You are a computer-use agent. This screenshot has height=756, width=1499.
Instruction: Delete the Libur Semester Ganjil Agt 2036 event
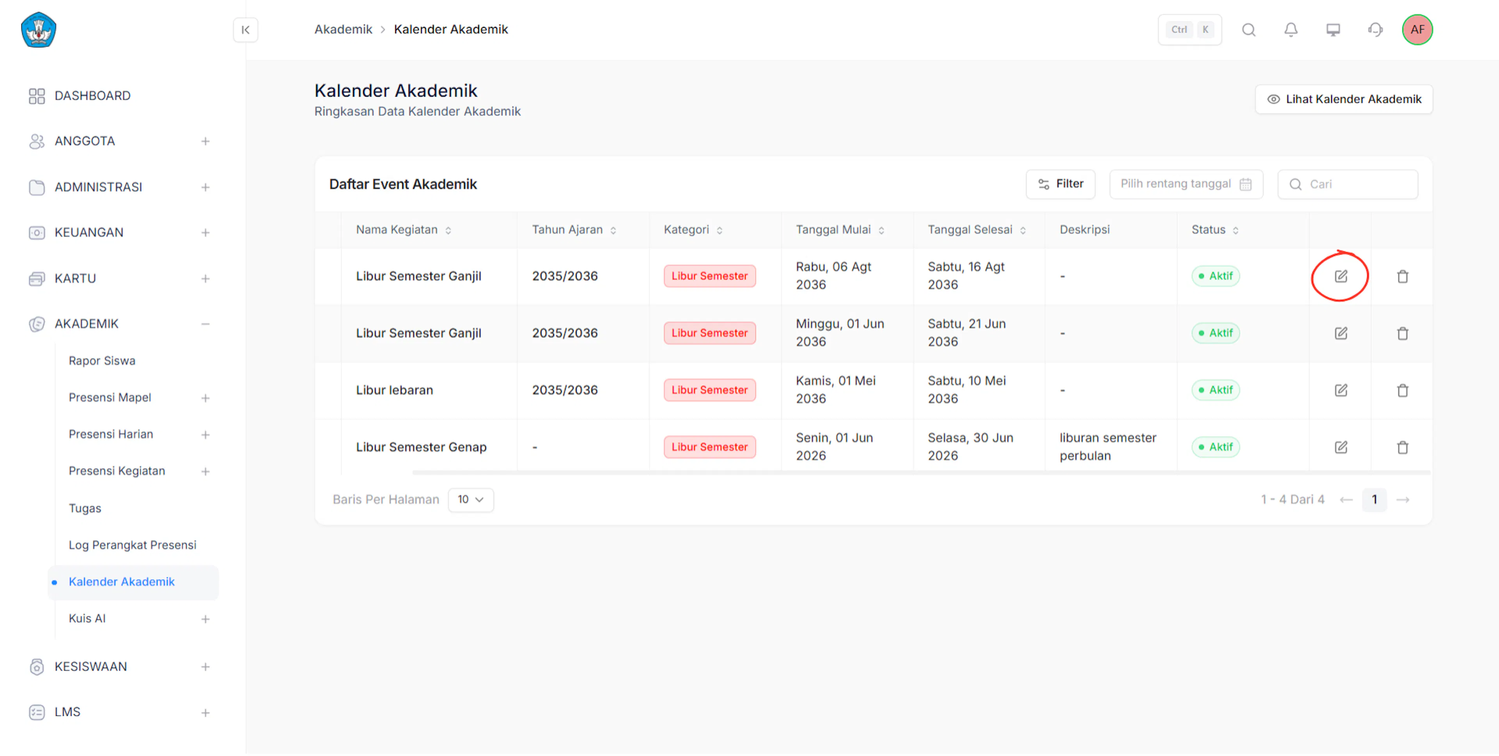1403,276
